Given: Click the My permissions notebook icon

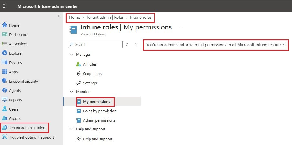Looking at the screenshot, I should coord(79,102).
